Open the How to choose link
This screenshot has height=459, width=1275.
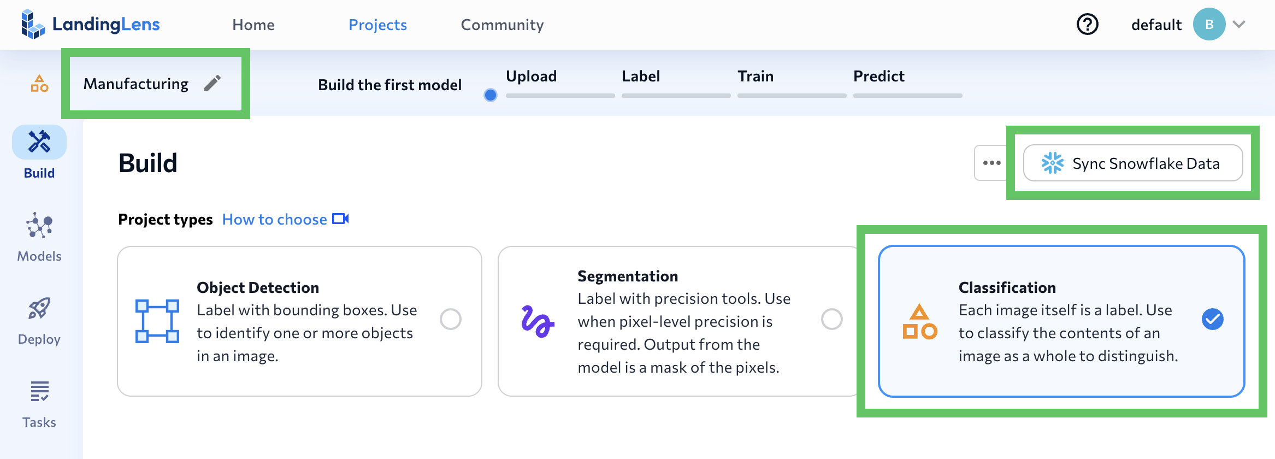[274, 219]
